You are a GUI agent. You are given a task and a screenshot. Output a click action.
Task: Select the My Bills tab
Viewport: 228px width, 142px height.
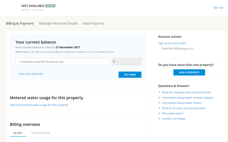coord(18,133)
